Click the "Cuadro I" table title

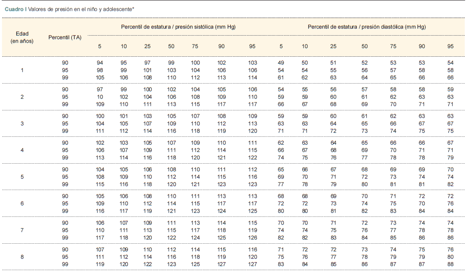click(15, 9)
